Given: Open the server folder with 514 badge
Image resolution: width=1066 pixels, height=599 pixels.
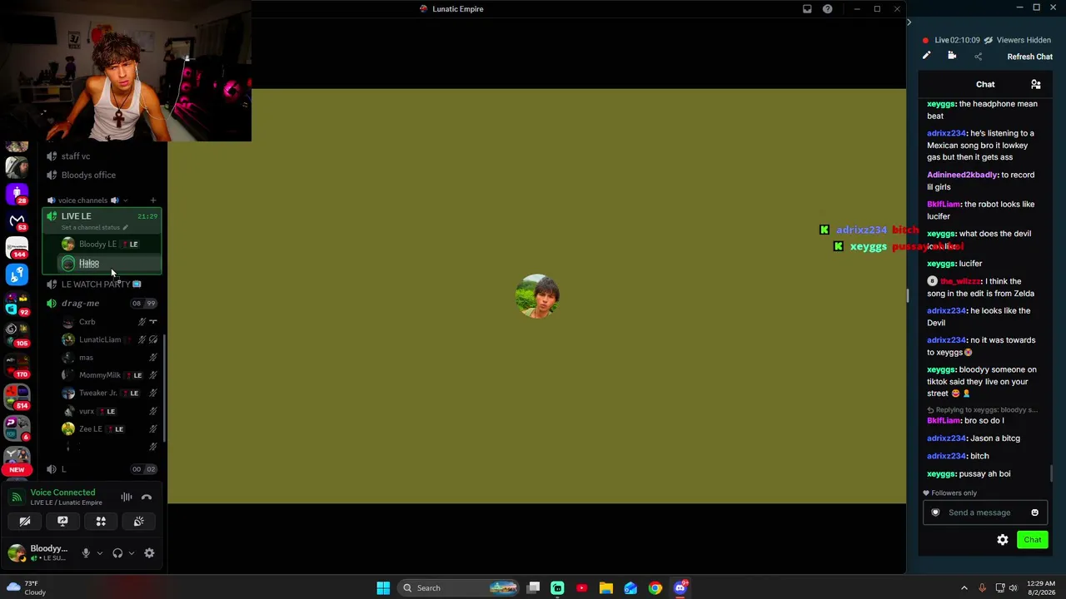Looking at the screenshot, I should pyautogui.click(x=17, y=396).
